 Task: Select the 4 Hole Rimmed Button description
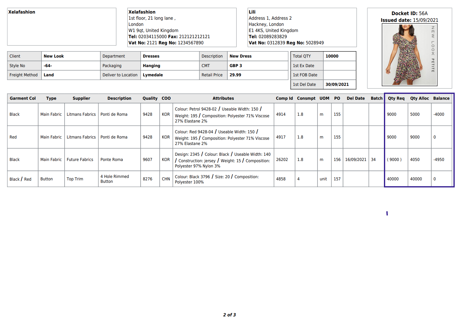tap(115, 179)
